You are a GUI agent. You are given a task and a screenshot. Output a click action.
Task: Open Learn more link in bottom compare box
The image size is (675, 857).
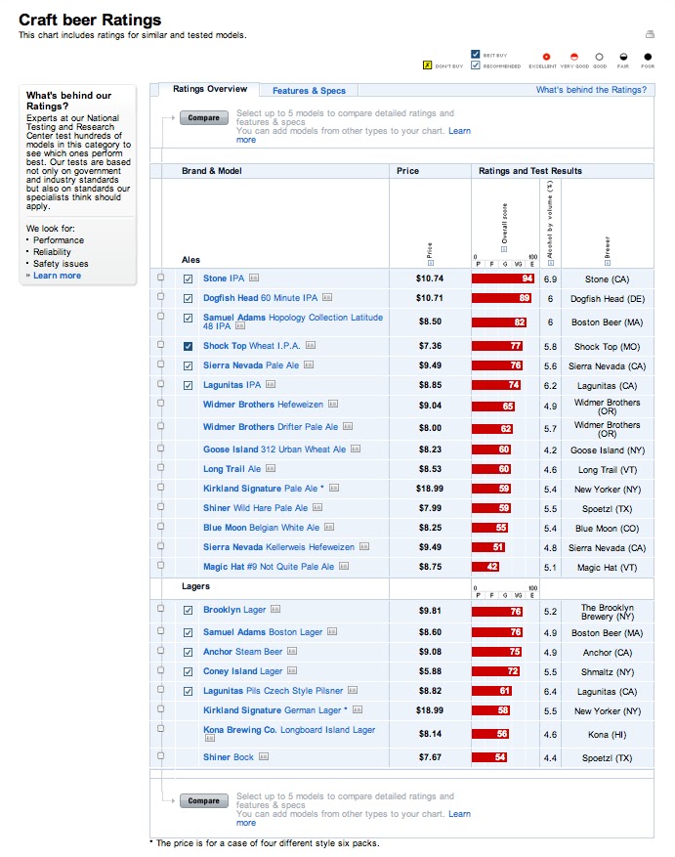[x=459, y=814]
